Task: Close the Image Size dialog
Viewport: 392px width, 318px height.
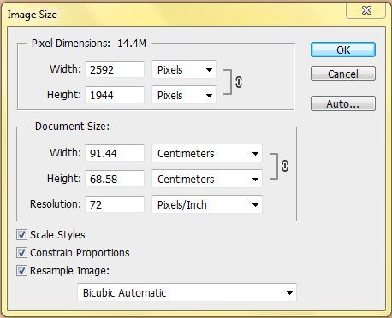Action: [366, 10]
